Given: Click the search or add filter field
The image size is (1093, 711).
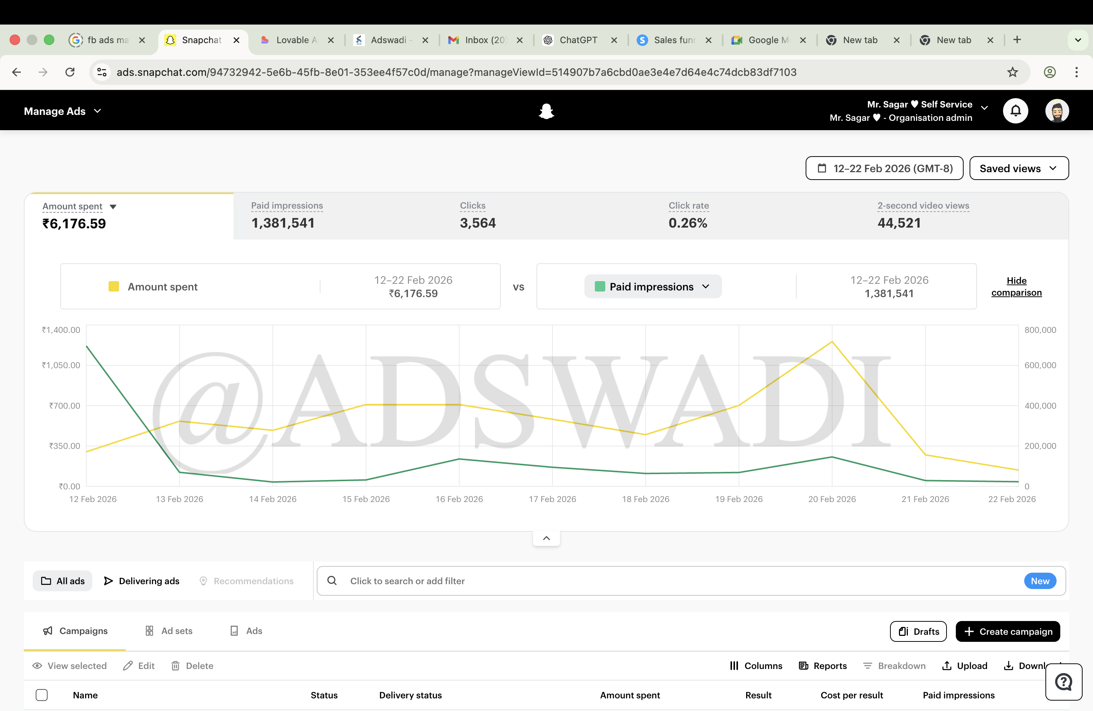Looking at the screenshot, I should tap(505, 580).
